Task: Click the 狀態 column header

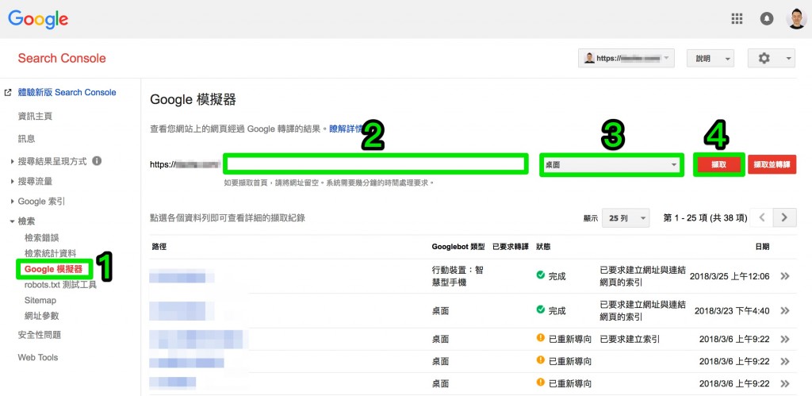Action: pos(544,247)
